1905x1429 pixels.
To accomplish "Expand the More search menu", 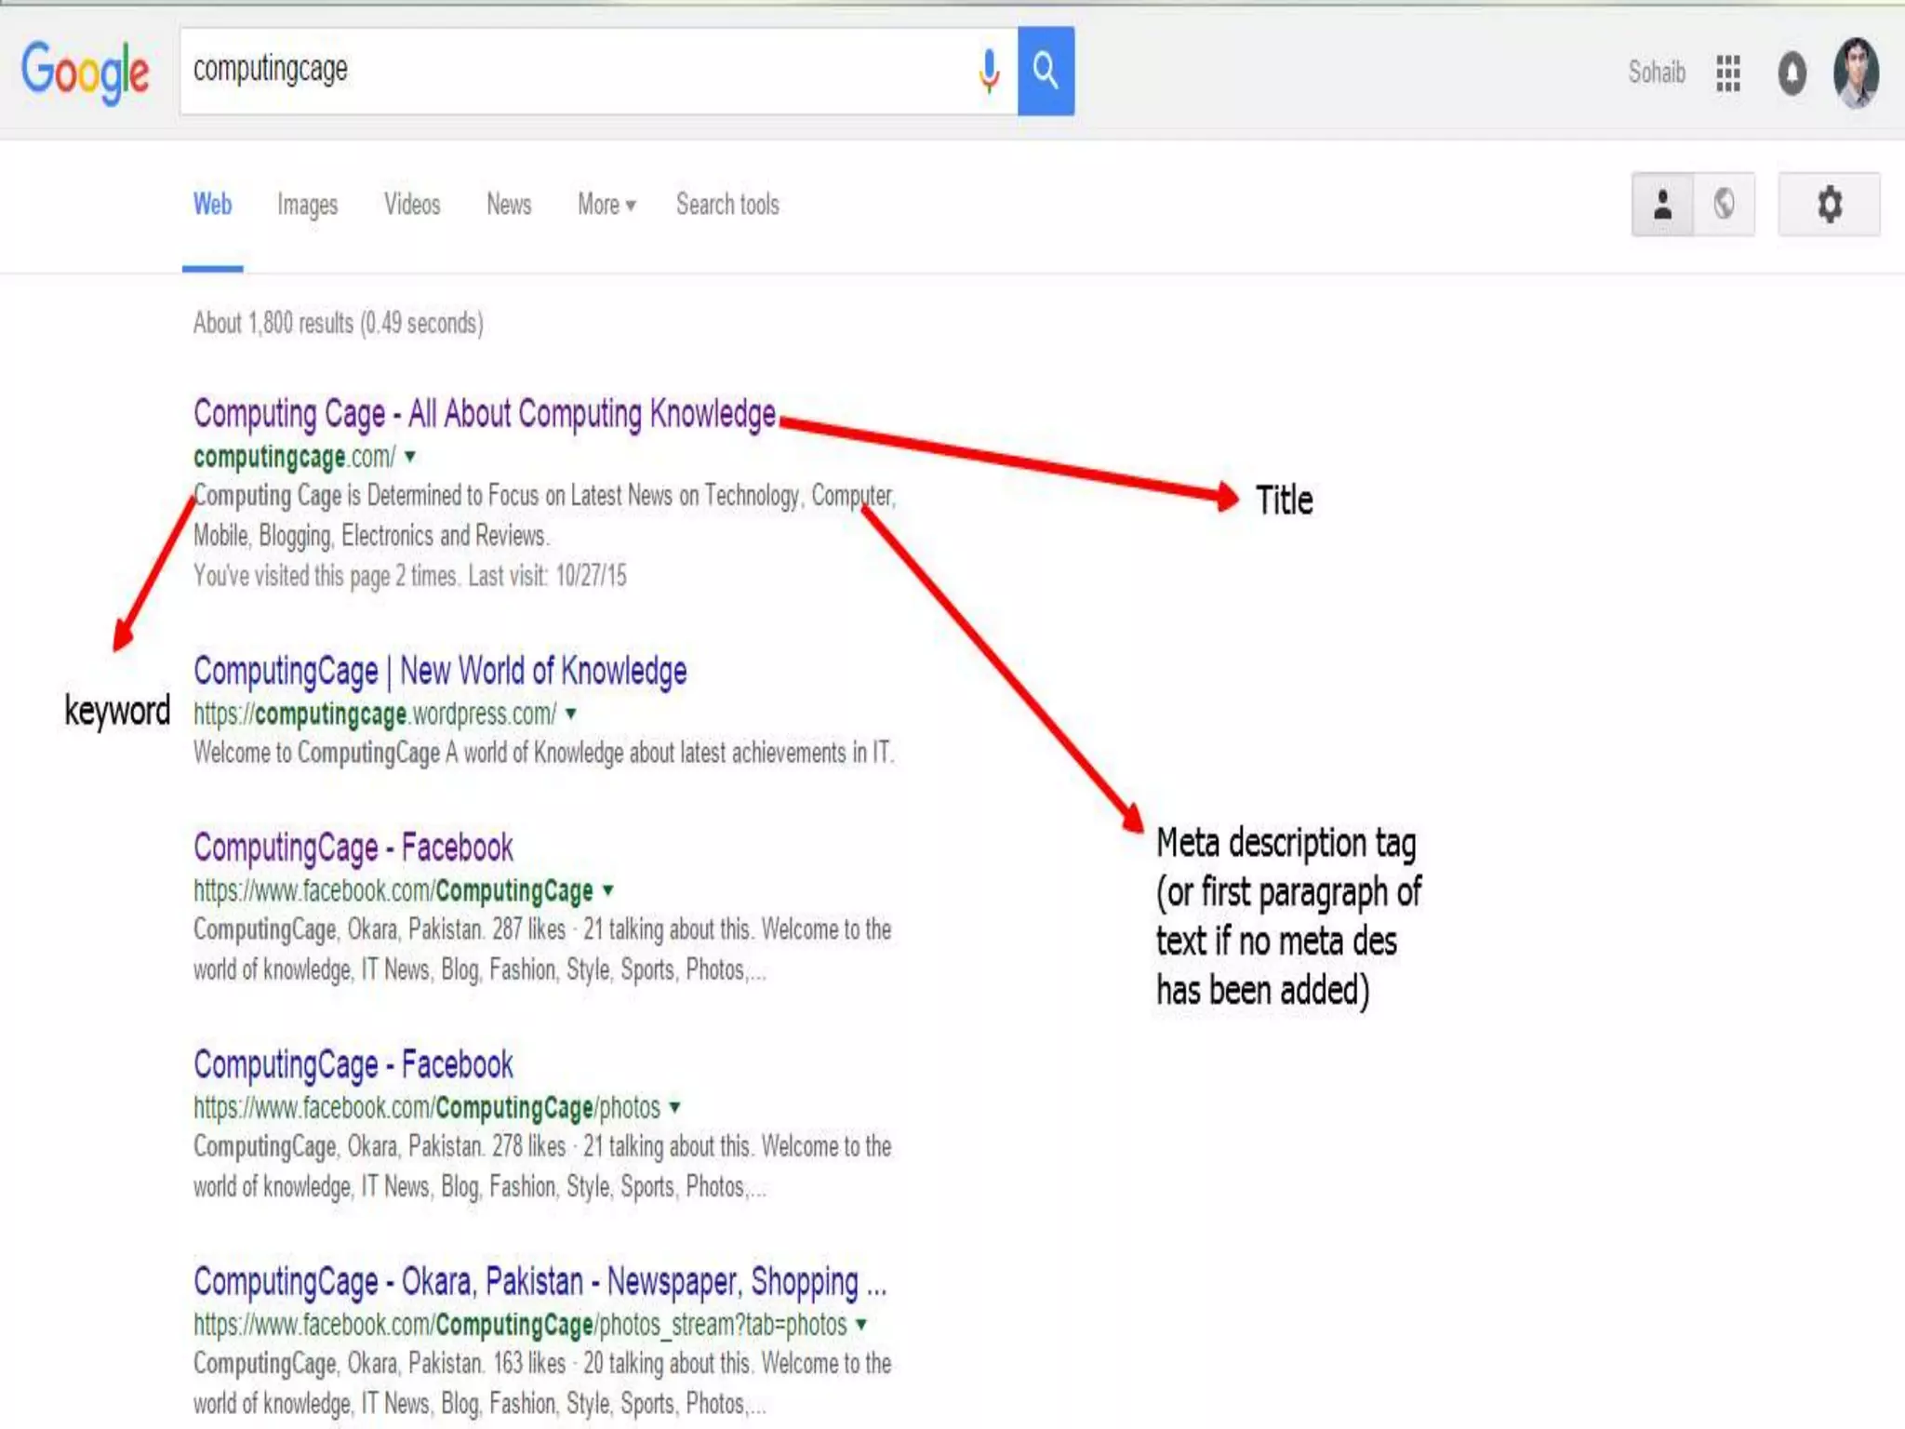I will pyautogui.click(x=606, y=205).
